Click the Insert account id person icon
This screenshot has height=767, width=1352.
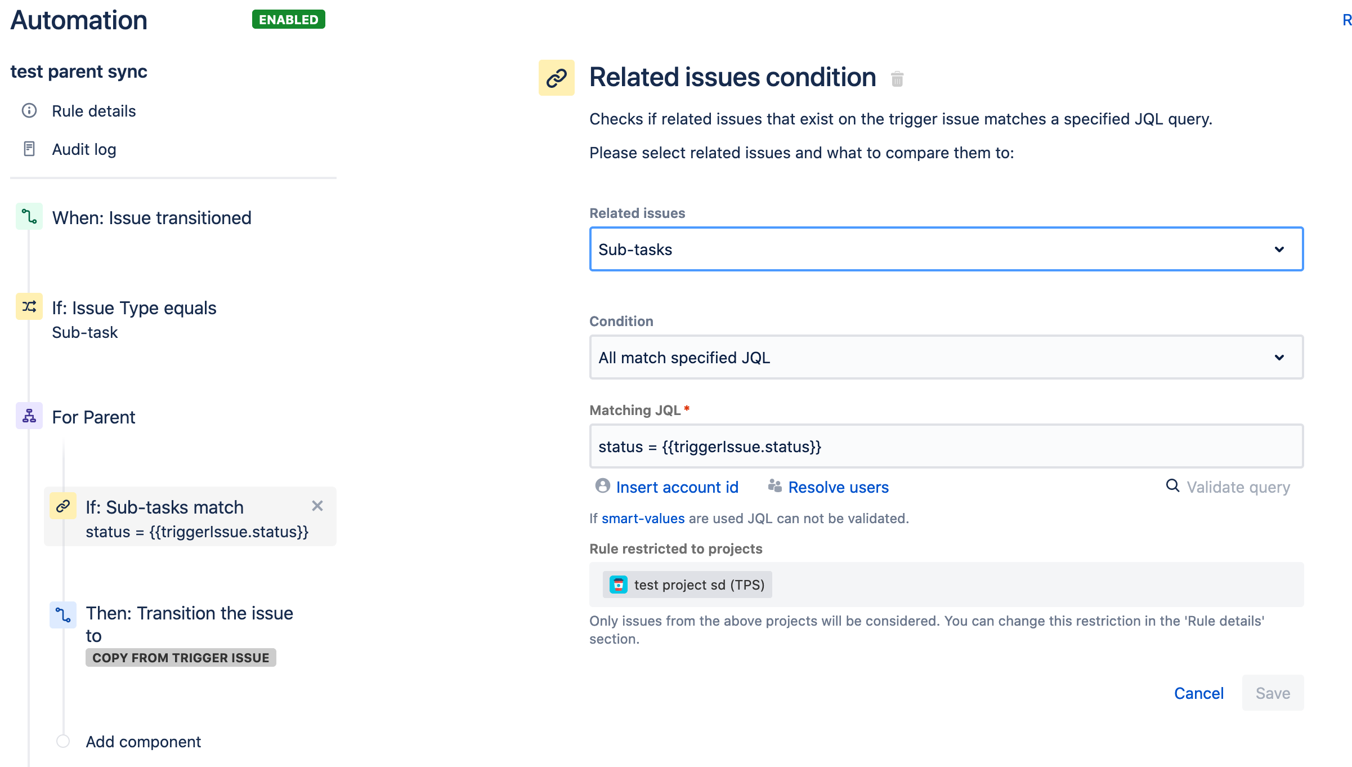click(602, 487)
